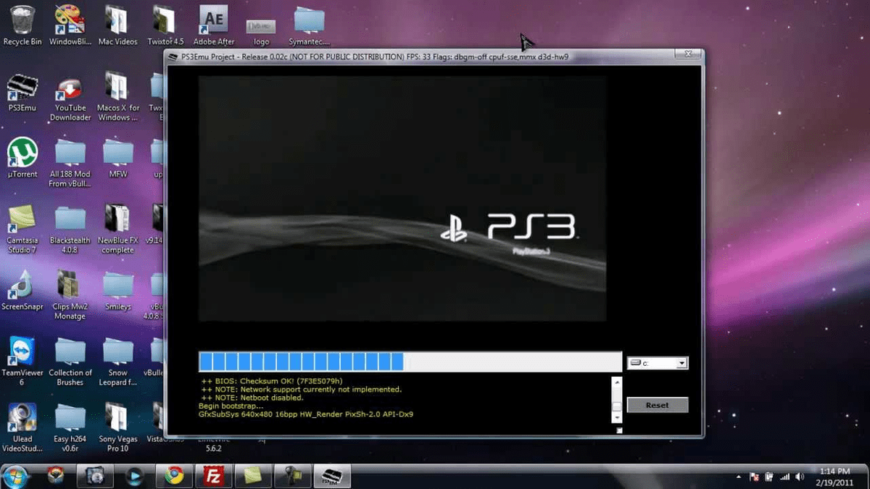Click the network signal icon in the tray

[786, 477]
